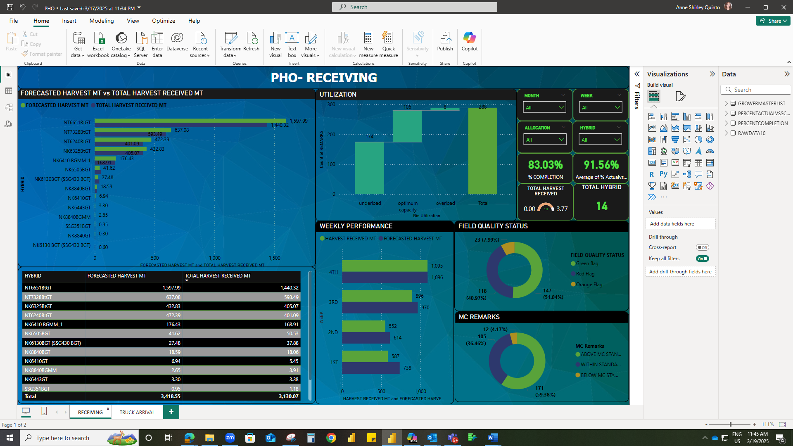793x446 pixels.
Task: Add a new report page
Action: pos(171,412)
